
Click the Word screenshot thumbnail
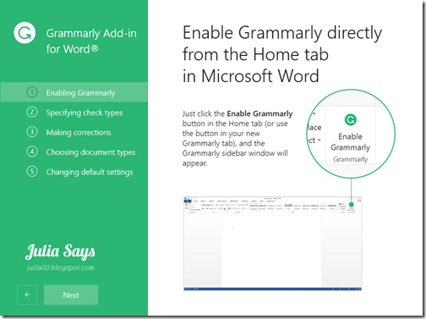272,244
